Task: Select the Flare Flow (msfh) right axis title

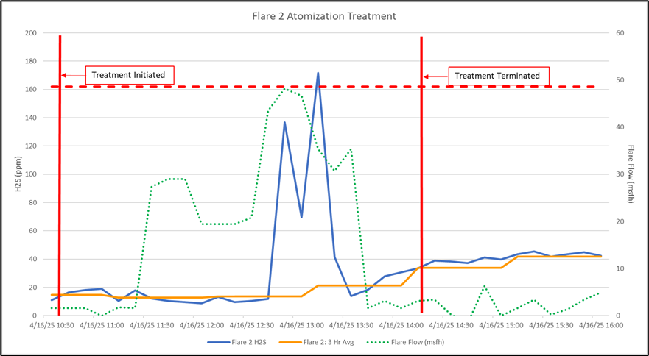Action: [631, 174]
